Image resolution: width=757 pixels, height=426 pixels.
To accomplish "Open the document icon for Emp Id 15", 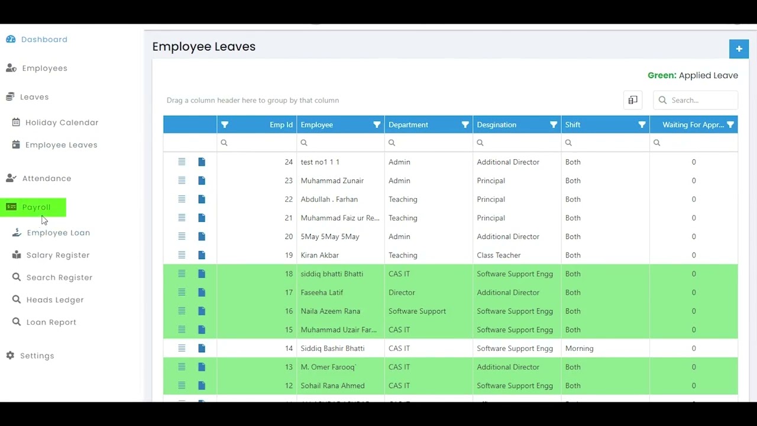I will click(x=202, y=330).
